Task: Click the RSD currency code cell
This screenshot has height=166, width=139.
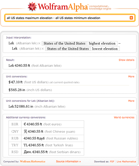Action: pos(15,152)
